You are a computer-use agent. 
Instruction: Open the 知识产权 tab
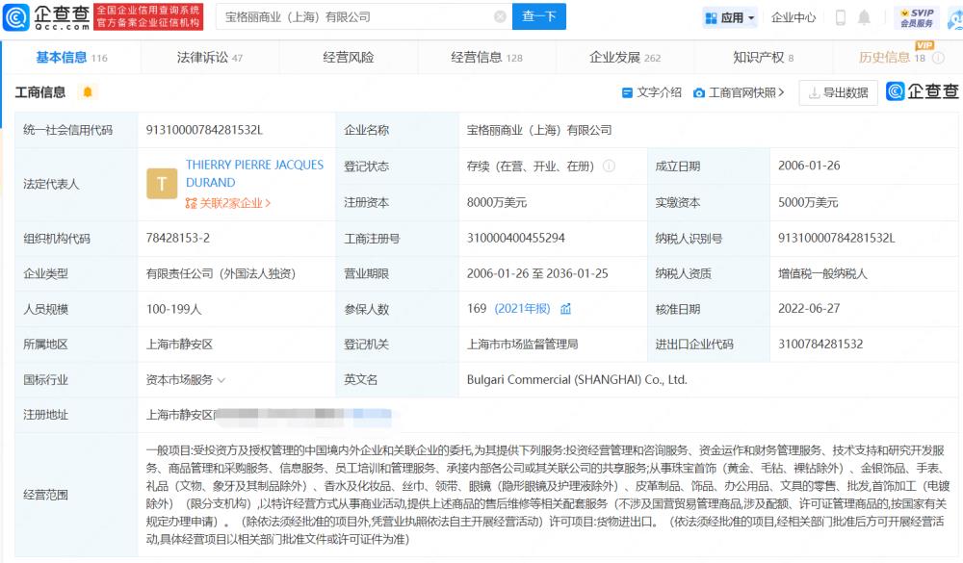(x=757, y=56)
